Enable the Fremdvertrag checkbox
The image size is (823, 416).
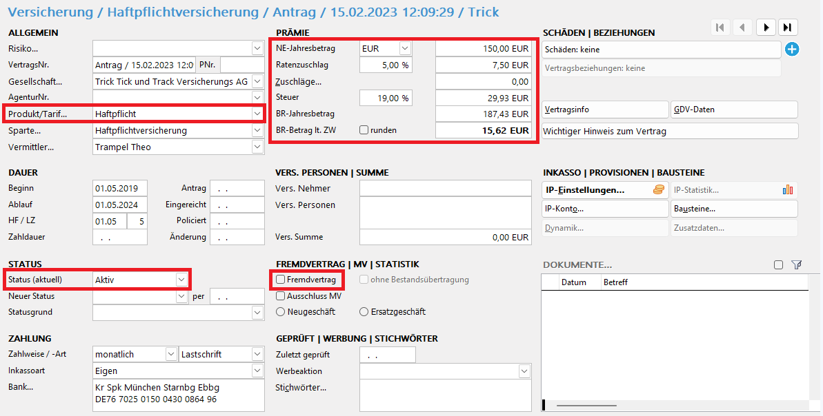pyautogui.click(x=281, y=280)
